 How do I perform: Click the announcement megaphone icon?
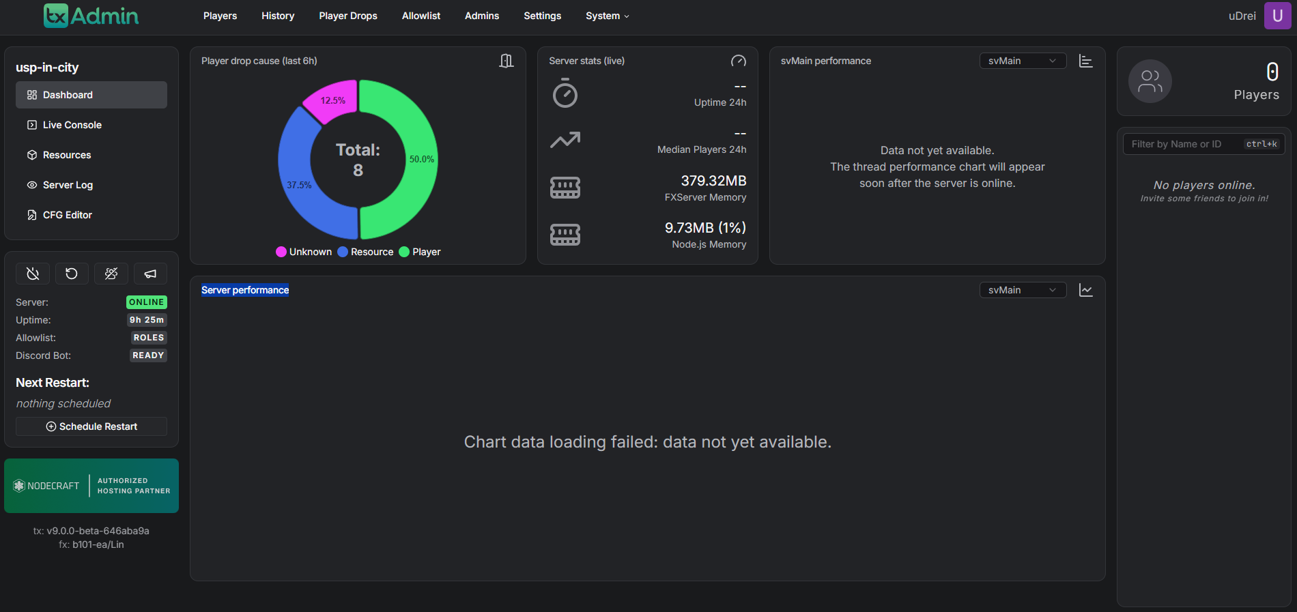click(x=150, y=274)
